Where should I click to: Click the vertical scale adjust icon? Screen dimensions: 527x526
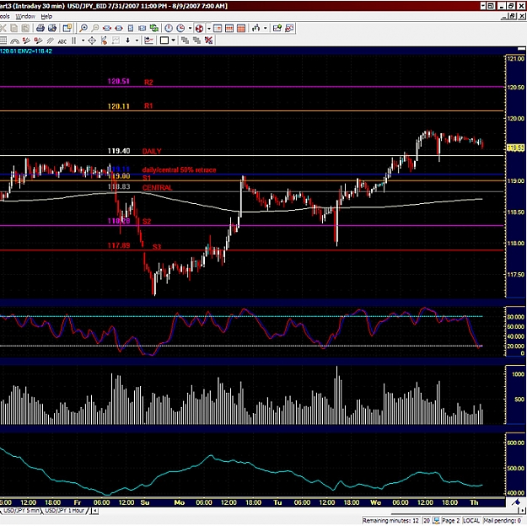[131, 28]
